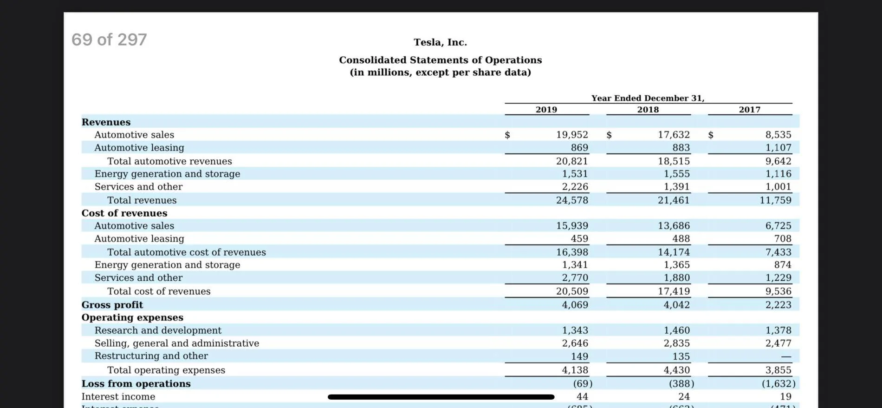Click the 6,725 cost value for 2017
Screen dimensions: 882x408
(778, 226)
